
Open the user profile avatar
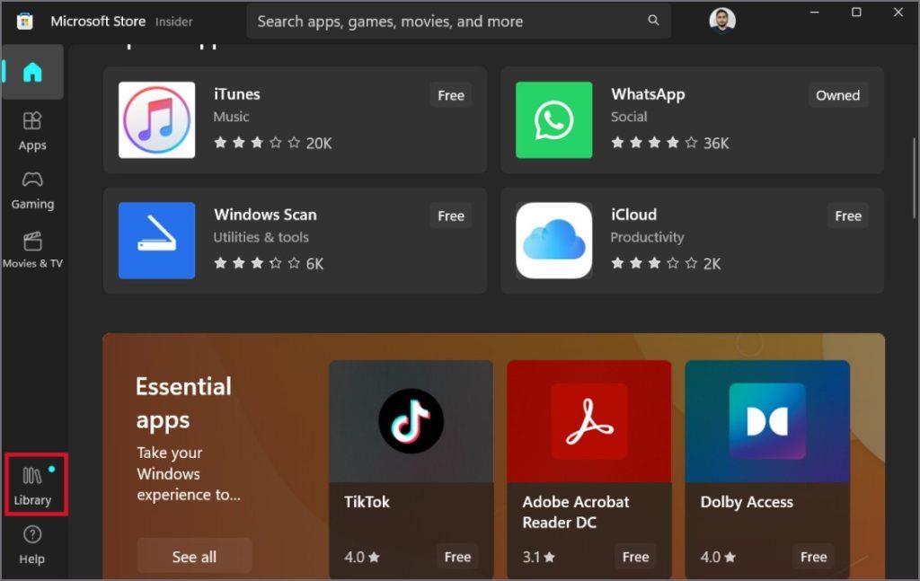(722, 21)
